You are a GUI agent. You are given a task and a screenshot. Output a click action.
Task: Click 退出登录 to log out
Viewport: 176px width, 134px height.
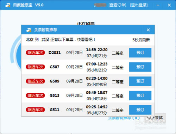(x=139, y=5)
